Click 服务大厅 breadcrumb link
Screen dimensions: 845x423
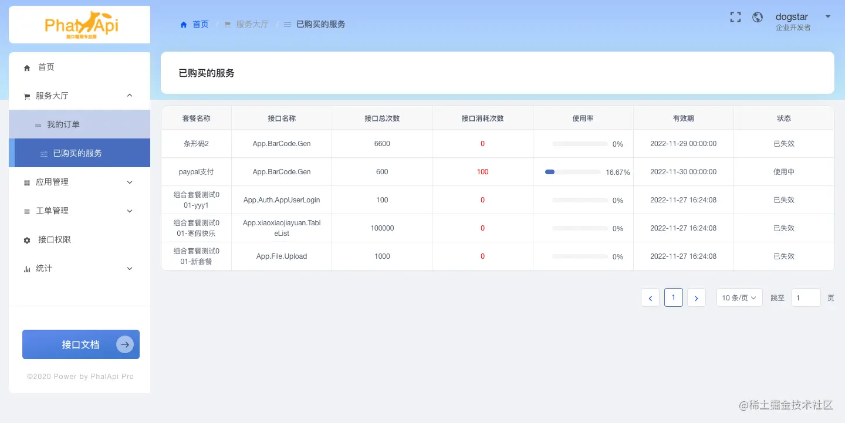(252, 24)
